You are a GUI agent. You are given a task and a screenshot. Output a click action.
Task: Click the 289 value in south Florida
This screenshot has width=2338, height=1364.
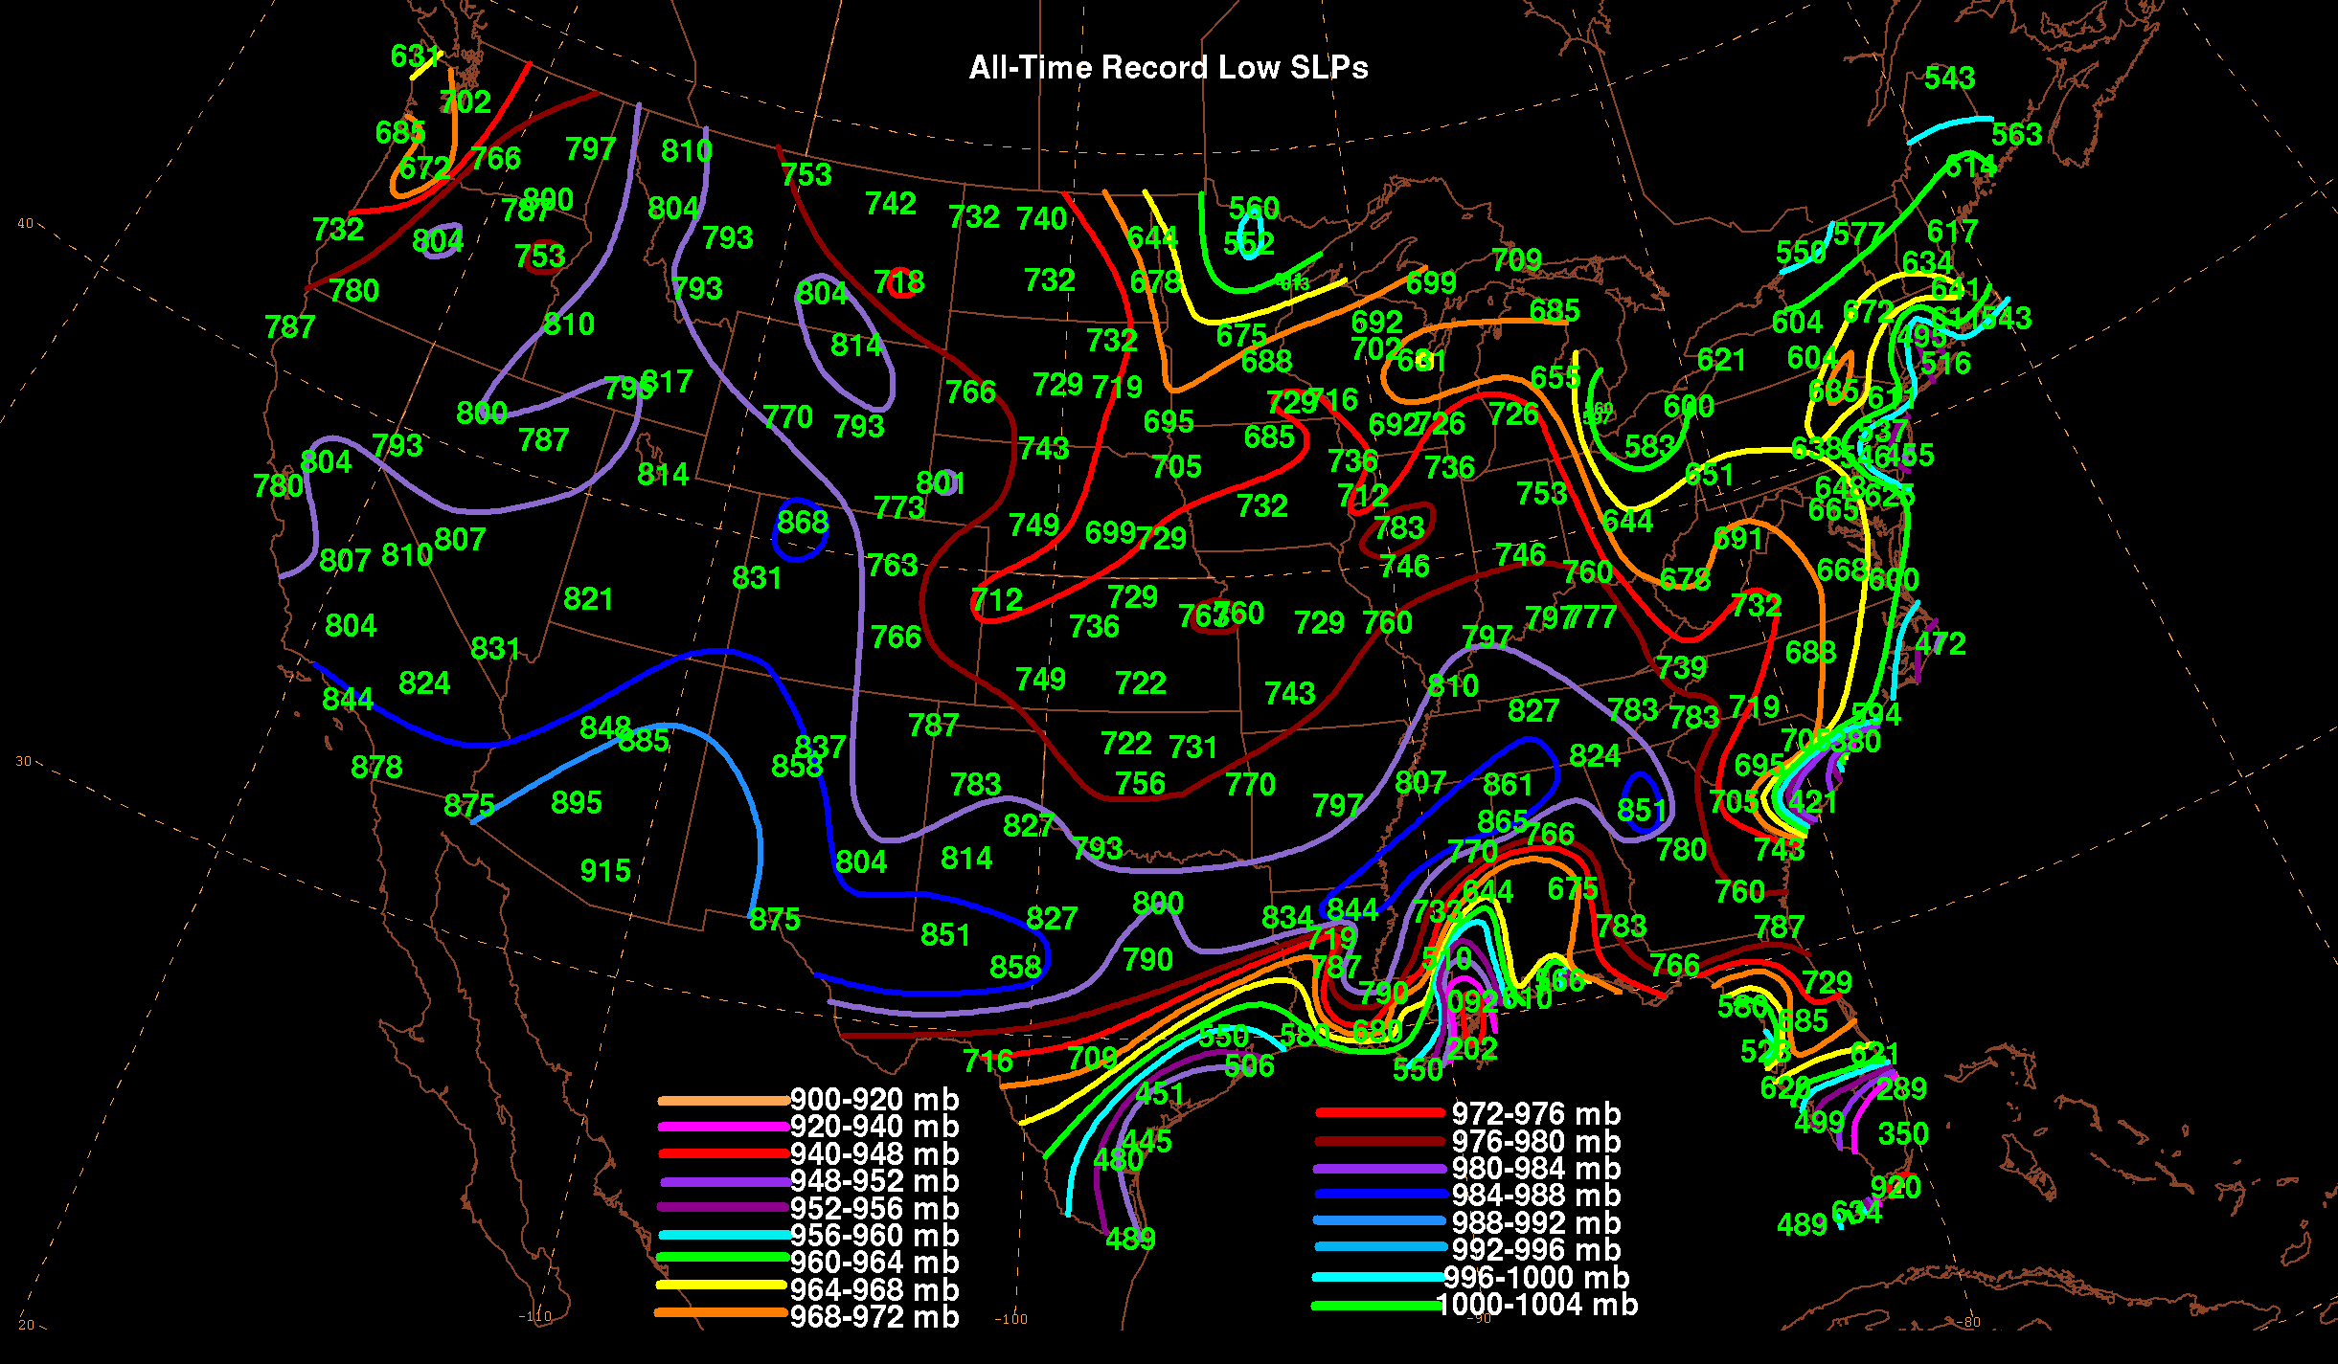[1901, 1089]
